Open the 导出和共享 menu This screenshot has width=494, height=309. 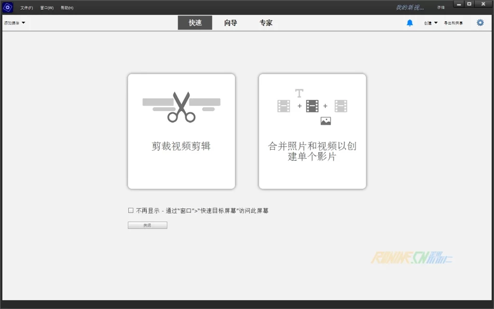pos(453,23)
